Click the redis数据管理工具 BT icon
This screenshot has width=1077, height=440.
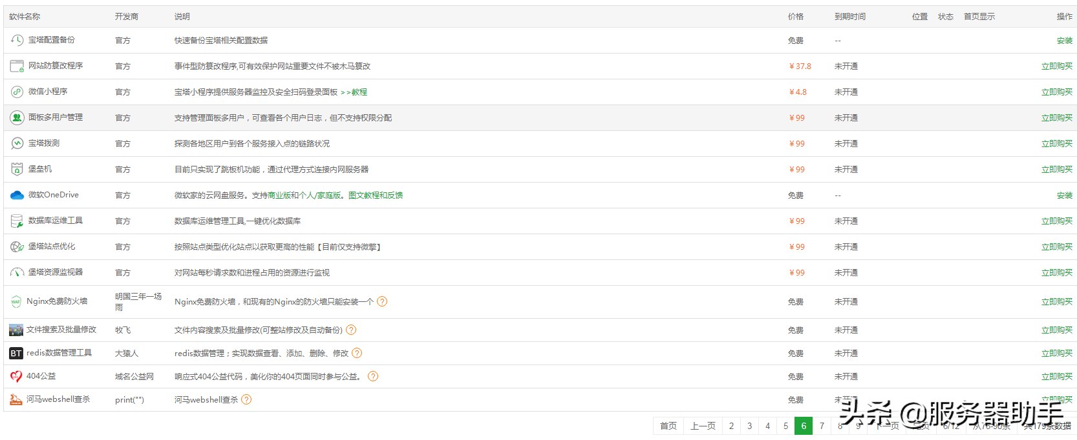(x=16, y=353)
